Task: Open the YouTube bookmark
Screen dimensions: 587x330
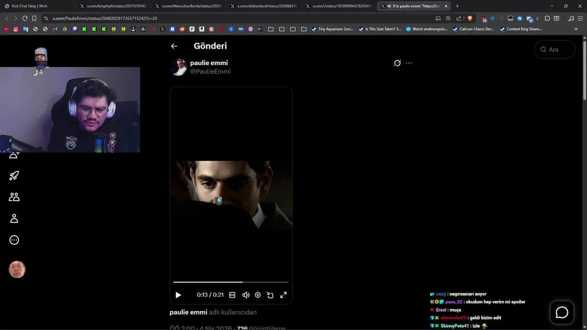Action: click(6, 29)
